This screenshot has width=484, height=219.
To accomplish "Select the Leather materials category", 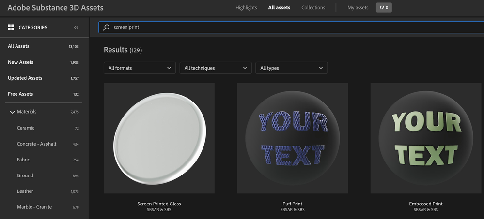I will pyautogui.click(x=25, y=191).
